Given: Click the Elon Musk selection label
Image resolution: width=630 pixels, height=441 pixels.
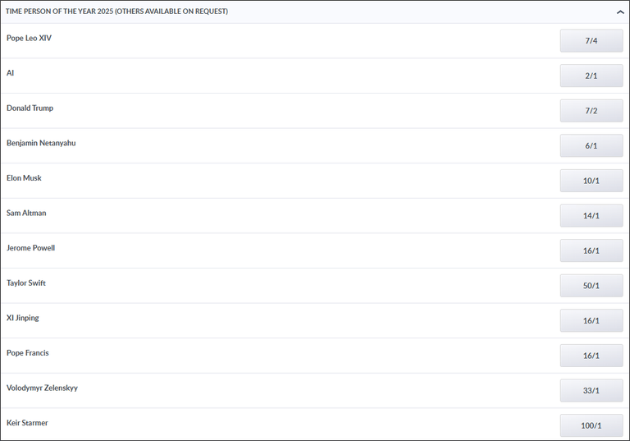Looking at the screenshot, I should pos(24,178).
